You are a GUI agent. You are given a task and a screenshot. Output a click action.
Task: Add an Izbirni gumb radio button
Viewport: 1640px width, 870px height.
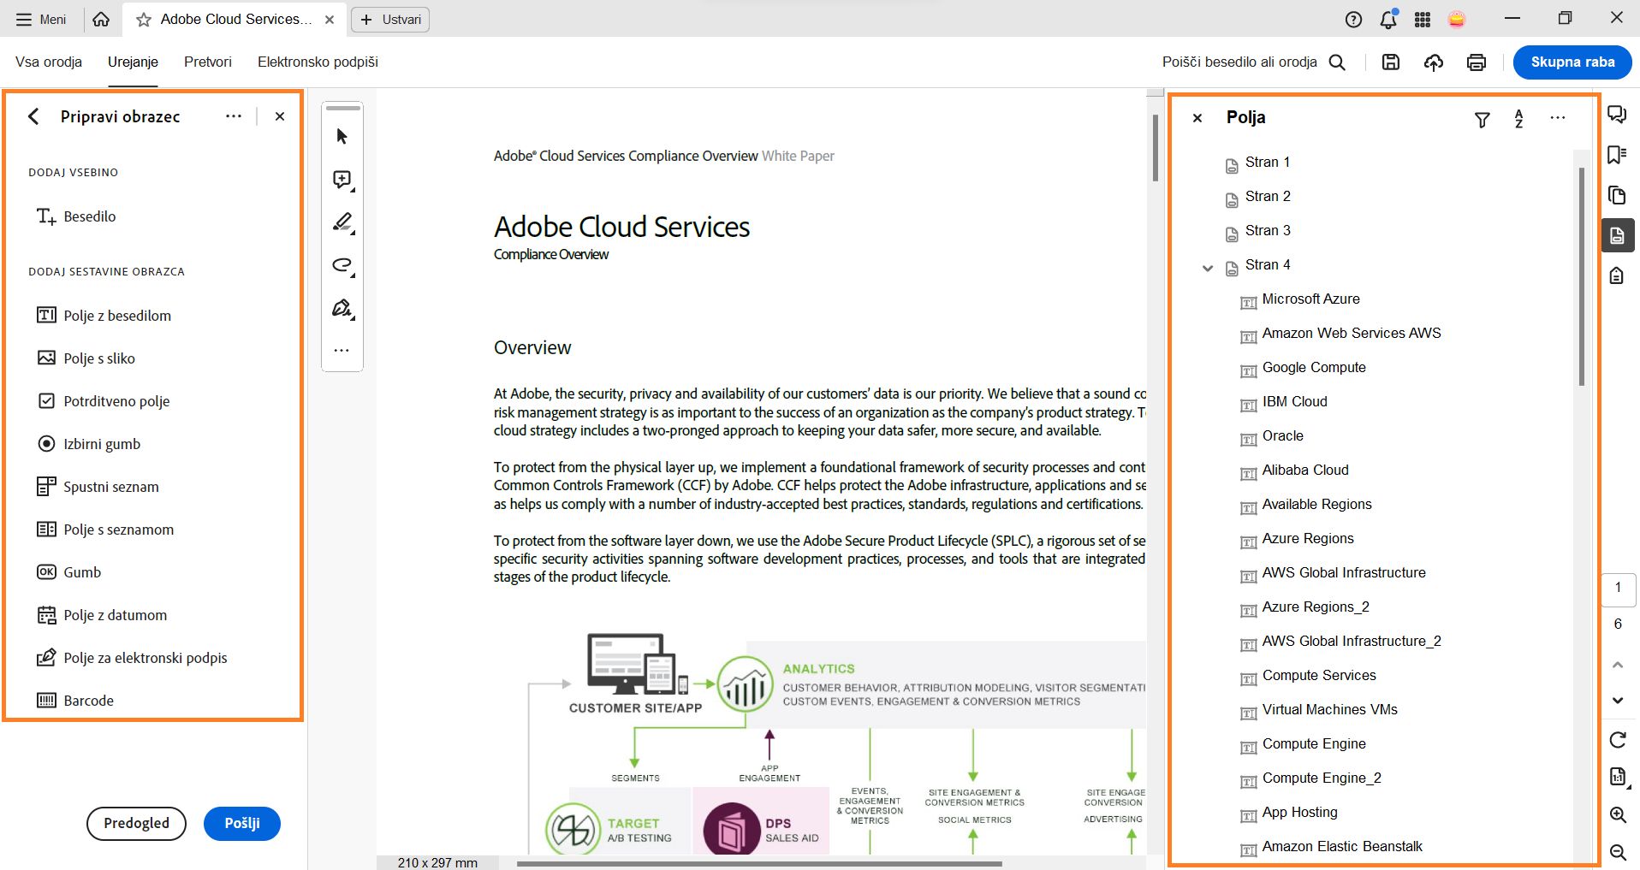(x=88, y=444)
